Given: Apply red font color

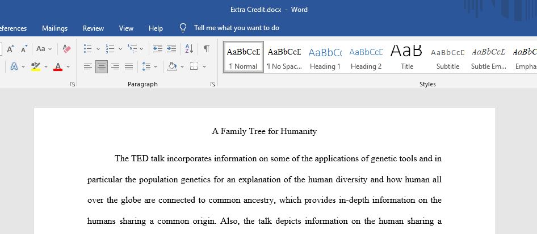Looking at the screenshot, I should 58,66.
